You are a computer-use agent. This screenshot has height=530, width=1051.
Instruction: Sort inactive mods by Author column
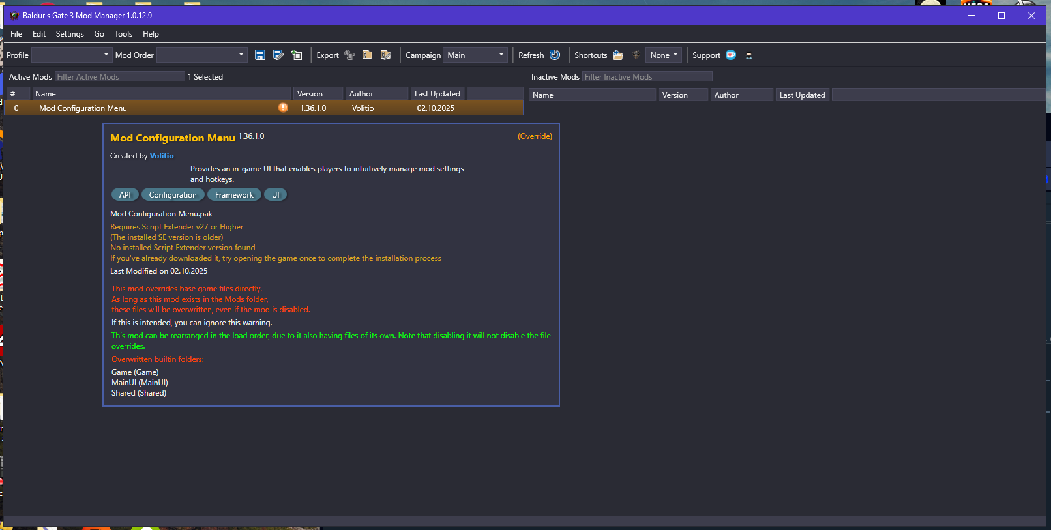pos(741,95)
